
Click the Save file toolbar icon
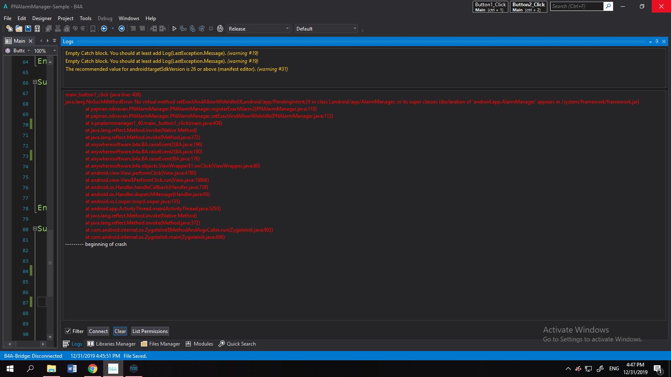coord(28,28)
